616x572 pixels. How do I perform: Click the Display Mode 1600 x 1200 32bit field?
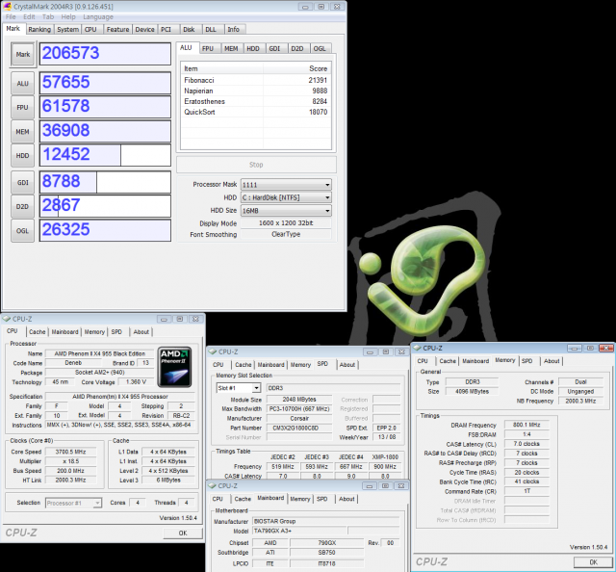coord(286,223)
